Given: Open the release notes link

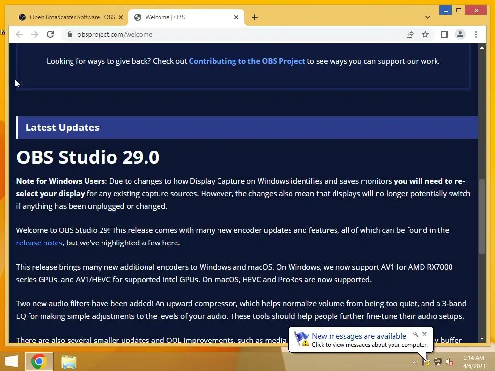Looking at the screenshot, I should 39,243.
